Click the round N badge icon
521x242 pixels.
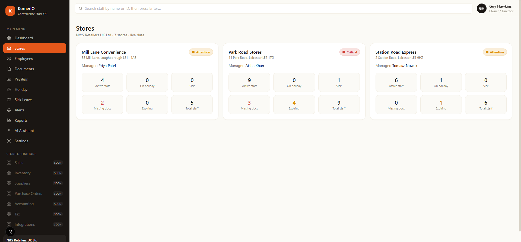(10, 232)
